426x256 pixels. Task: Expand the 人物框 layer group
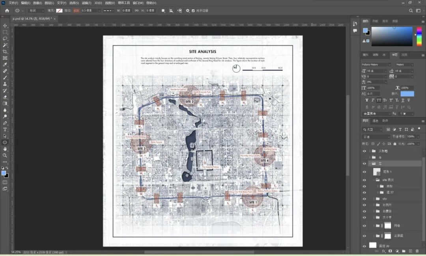(370, 151)
